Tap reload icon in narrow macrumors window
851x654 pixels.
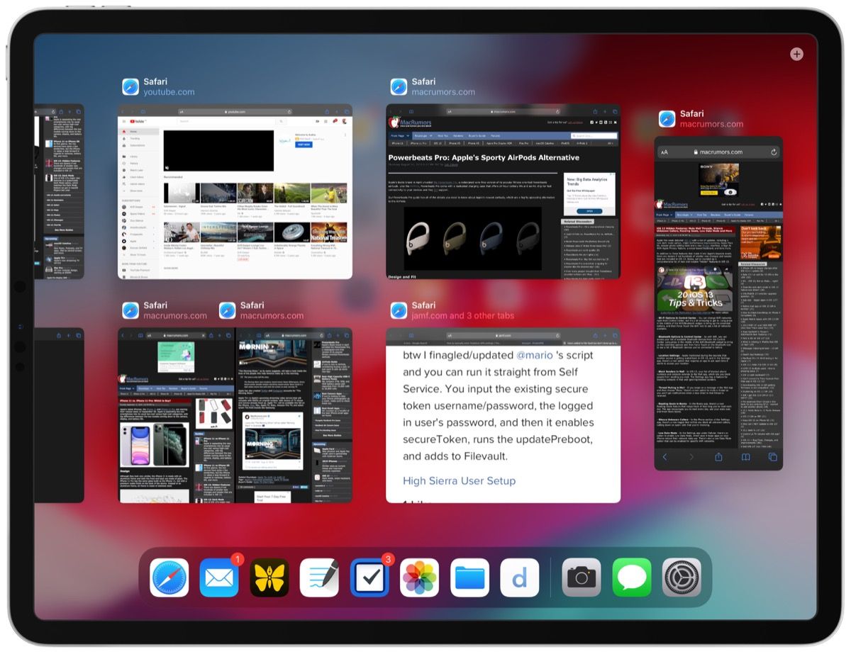(773, 152)
